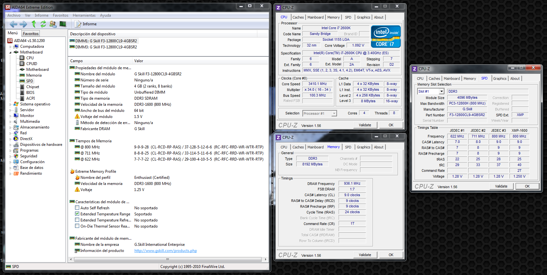Expand the Sistema operativo tree node
This screenshot has width=547, height=275.
pos(10,104)
